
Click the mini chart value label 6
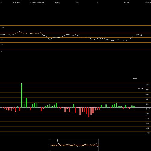click(97, 143)
